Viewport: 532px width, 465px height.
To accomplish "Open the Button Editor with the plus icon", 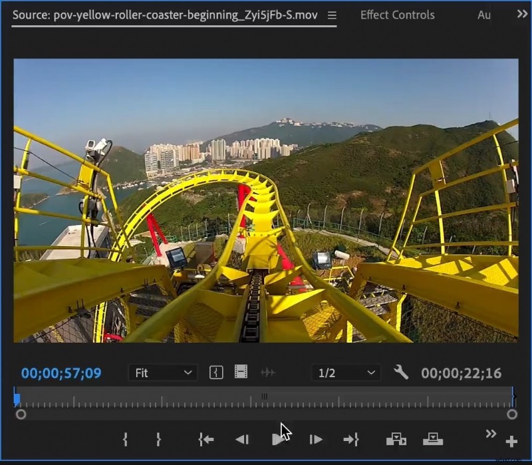I will [x=512, y=440].
